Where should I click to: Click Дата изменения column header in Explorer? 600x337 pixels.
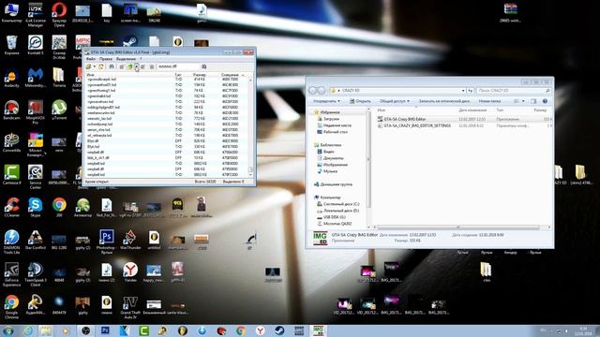[472, 110]
